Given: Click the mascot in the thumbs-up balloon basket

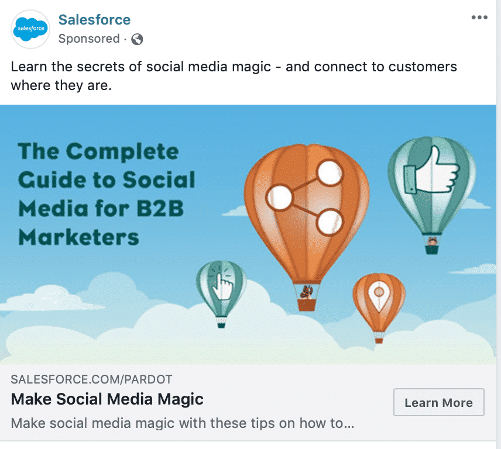Looking at the screenshot, I should [x=432, y=241].
